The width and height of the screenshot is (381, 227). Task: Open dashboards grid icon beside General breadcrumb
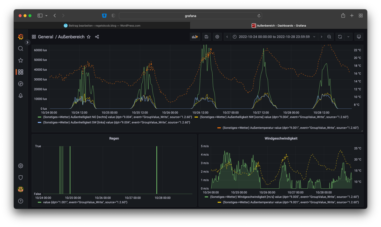(34, 37)
